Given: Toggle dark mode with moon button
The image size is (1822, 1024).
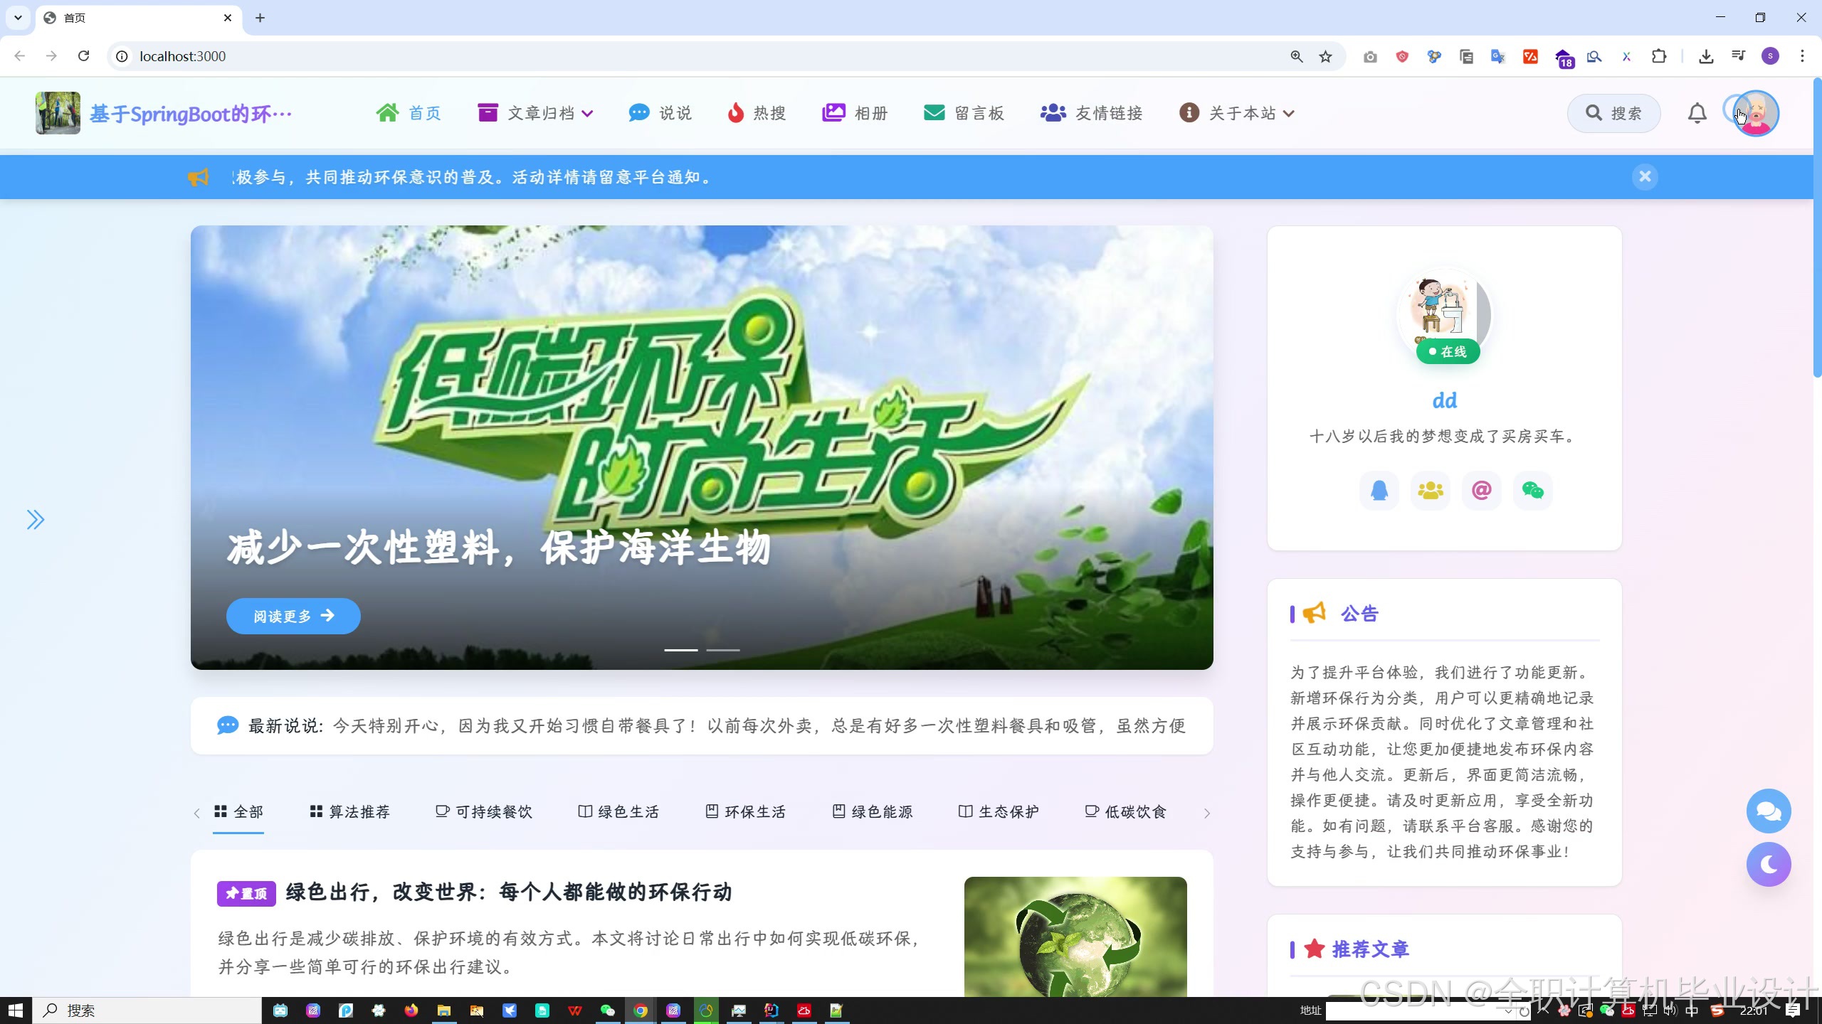Looking at the screenshot, I should pos(1768,864).
